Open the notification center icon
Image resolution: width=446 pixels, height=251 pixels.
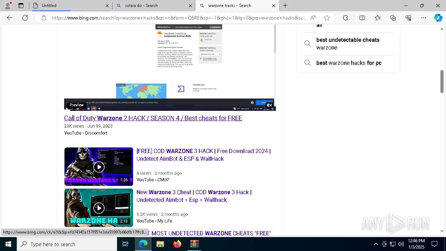pos(435,244)
